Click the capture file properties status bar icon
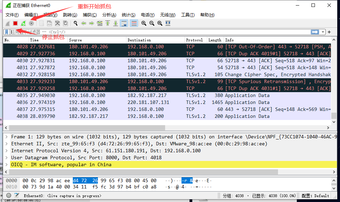The image size is (340, 202). [x=17, y=195]
